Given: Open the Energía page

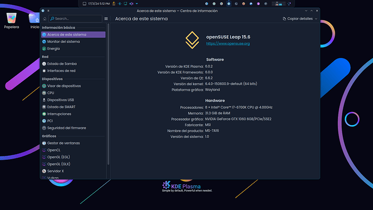Looking at the screenshot, I should click(x=74, y=49).
